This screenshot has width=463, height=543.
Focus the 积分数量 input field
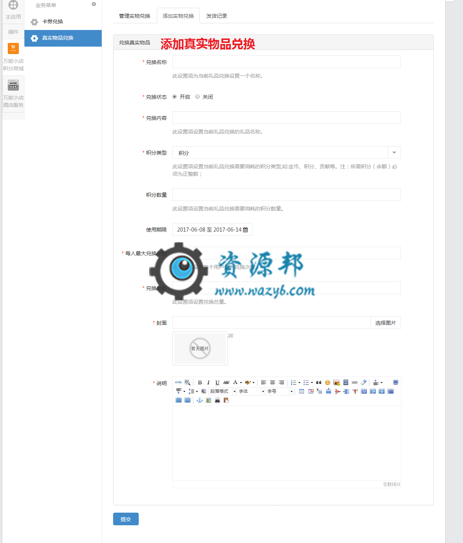[287, 195]
